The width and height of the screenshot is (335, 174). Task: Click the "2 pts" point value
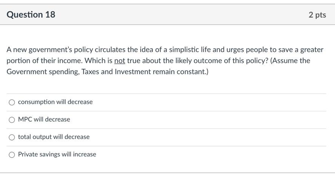(317, 15)
